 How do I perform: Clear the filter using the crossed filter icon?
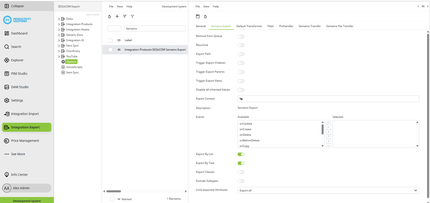point(125,16)
